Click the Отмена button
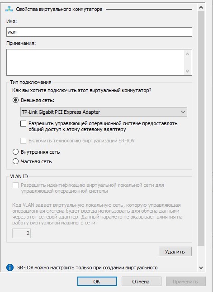Image resolution: width=213 pixels, height=292 pixels. [x=141, y=282]
